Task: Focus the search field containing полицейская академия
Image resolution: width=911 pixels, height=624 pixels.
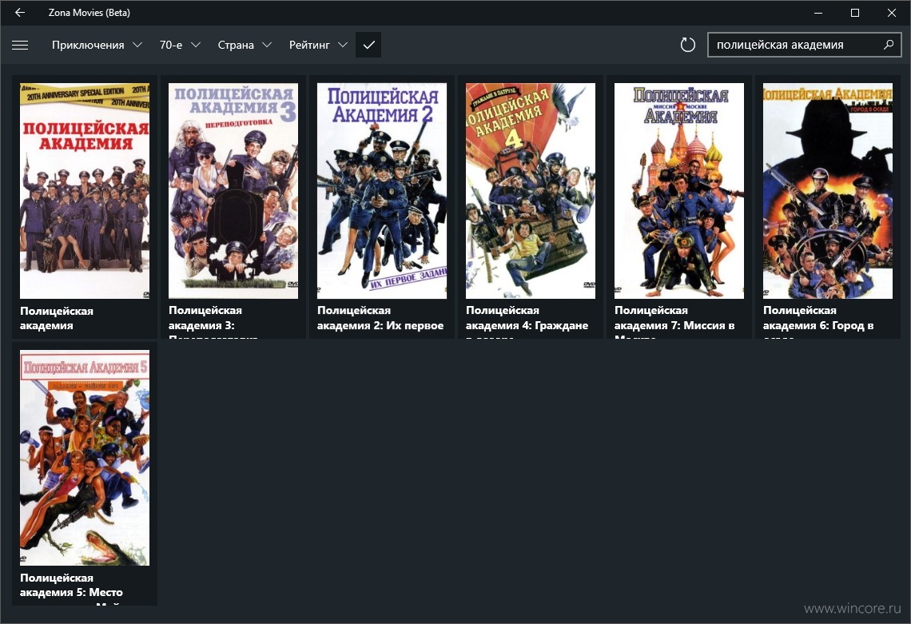Action: tap(804, 45)
